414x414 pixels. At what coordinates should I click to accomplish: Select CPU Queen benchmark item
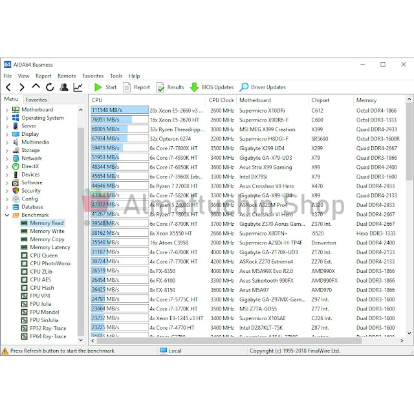click(43, 256)
